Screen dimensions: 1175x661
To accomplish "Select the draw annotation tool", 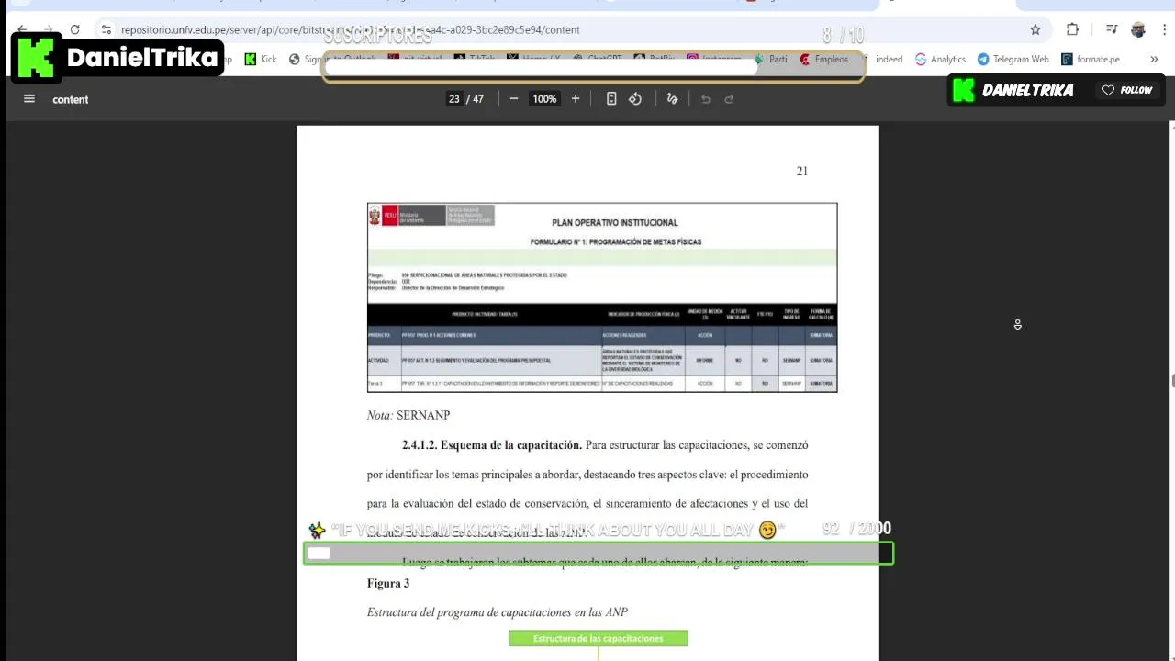I will (672, 99).
